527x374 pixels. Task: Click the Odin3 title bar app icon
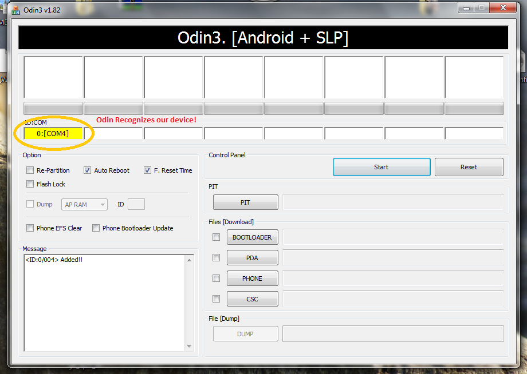click(x=16, y=10)
